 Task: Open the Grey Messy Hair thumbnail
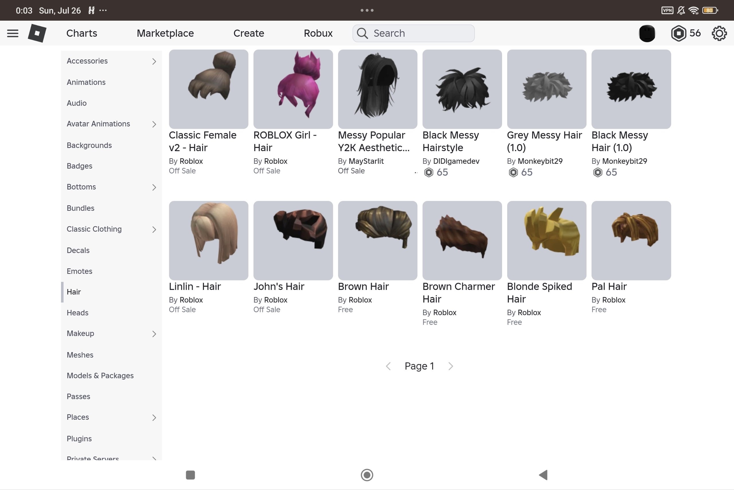coord(546,89)
